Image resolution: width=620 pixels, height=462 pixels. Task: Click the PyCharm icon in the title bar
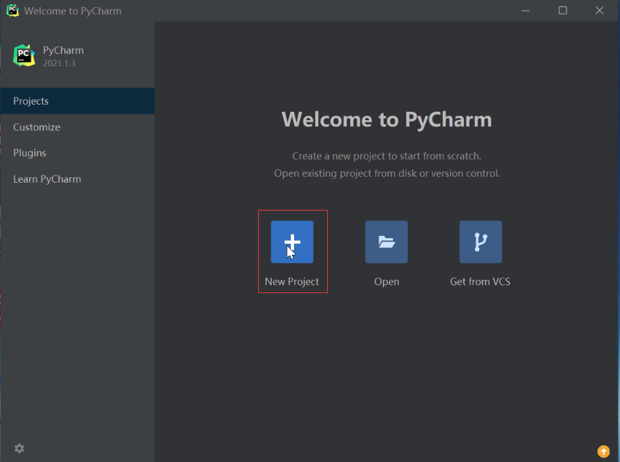click(x=12, y=10)
